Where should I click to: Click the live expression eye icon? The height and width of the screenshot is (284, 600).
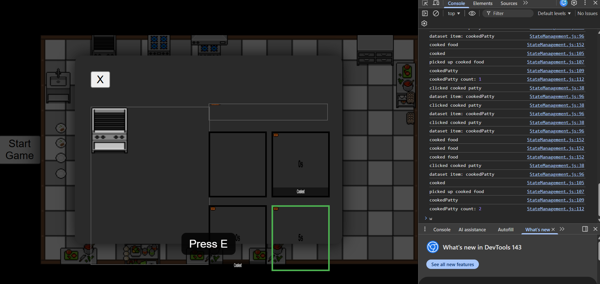pyautogui.click(x=472, y=13)
